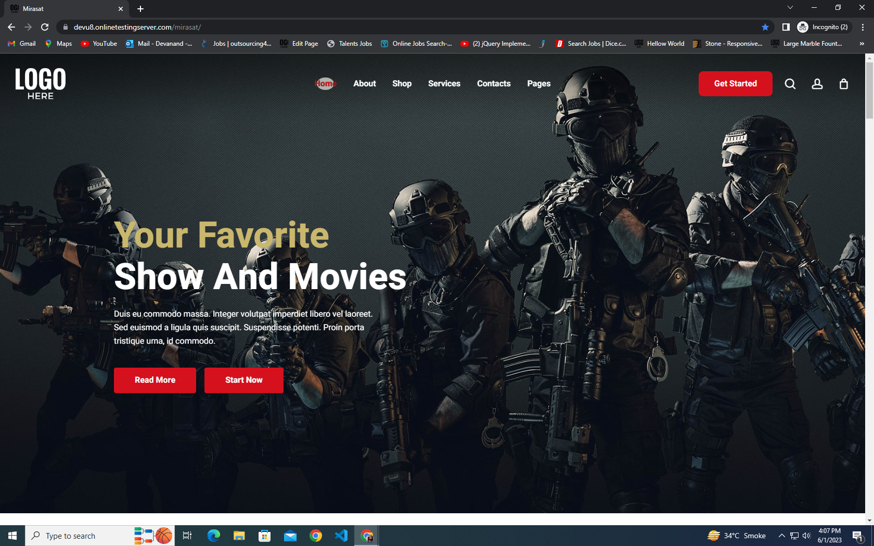
Task: Toggle the browser side panel icon
Action: coord(786,27)
